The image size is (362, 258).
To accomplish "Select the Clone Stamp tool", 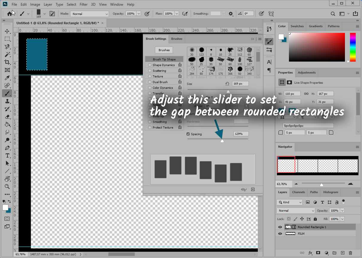I will 7,101.
